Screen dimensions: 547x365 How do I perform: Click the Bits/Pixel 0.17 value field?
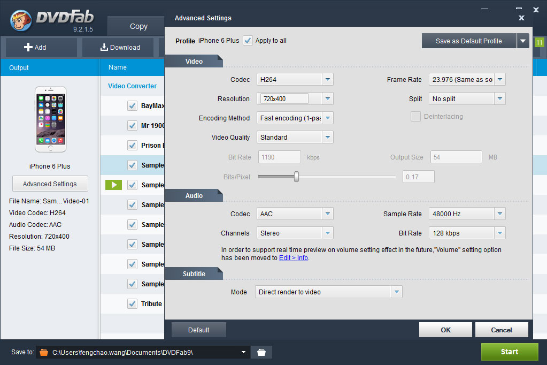[x=419, y=177]
